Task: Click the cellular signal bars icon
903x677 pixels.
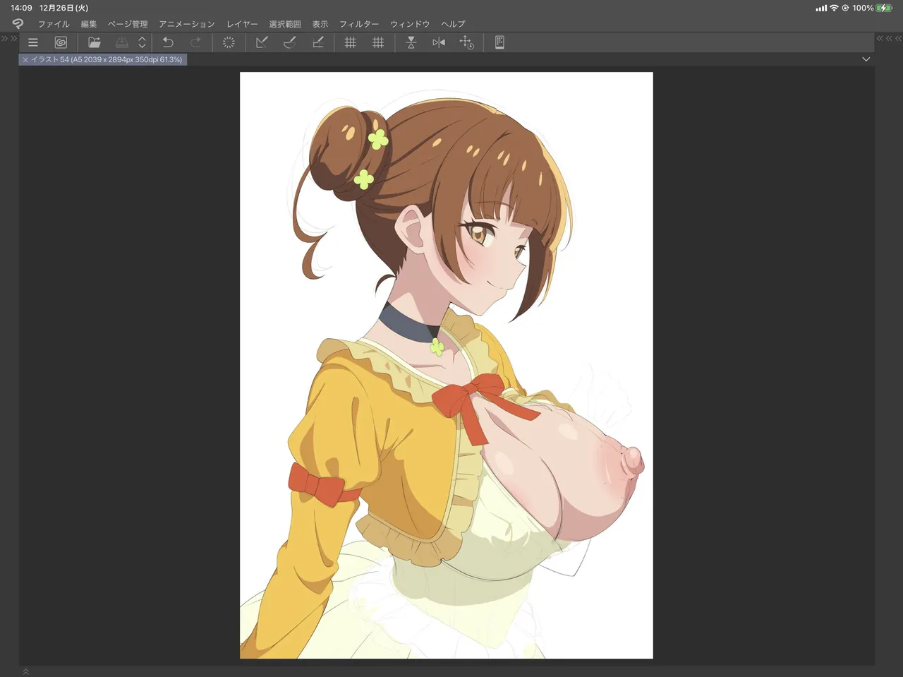Action: [x=821, y=8]
